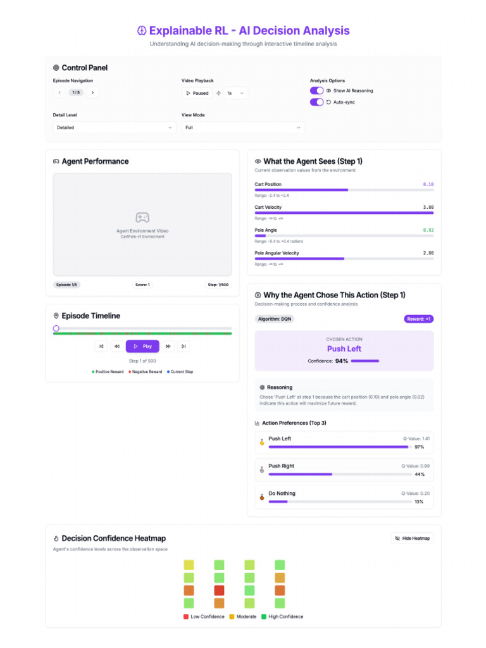The width and height of the screenshot is (486, 648).
Task: Click the Negative Reward legend item
Action: [146, 372]
